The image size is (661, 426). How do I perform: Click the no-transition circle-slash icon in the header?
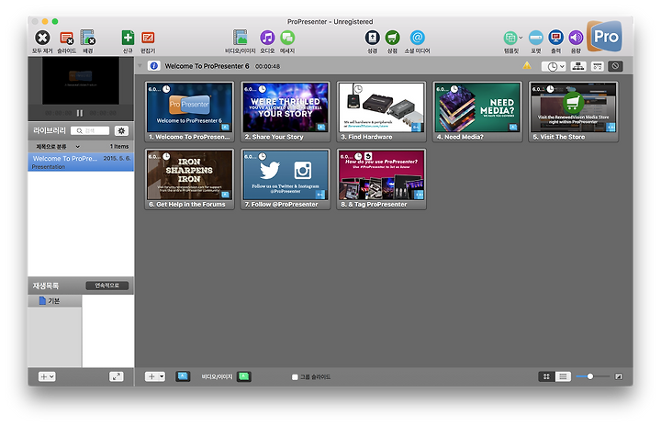pos(615,66)
